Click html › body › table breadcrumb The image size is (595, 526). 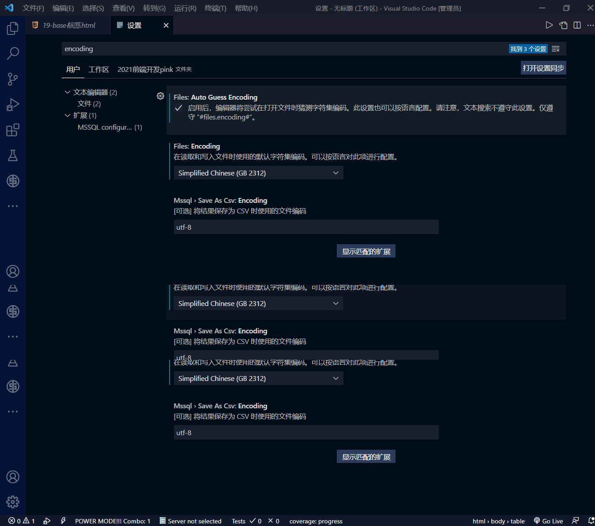pos(498,521)
